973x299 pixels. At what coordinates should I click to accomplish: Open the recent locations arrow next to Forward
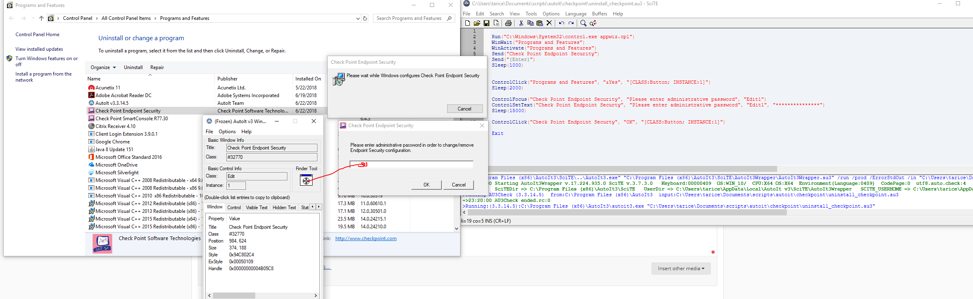(33, 18)
